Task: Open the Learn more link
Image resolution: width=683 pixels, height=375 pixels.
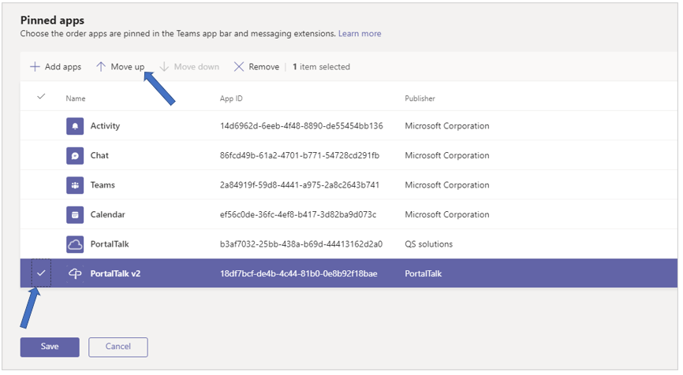Action: [x=360, y=34]
